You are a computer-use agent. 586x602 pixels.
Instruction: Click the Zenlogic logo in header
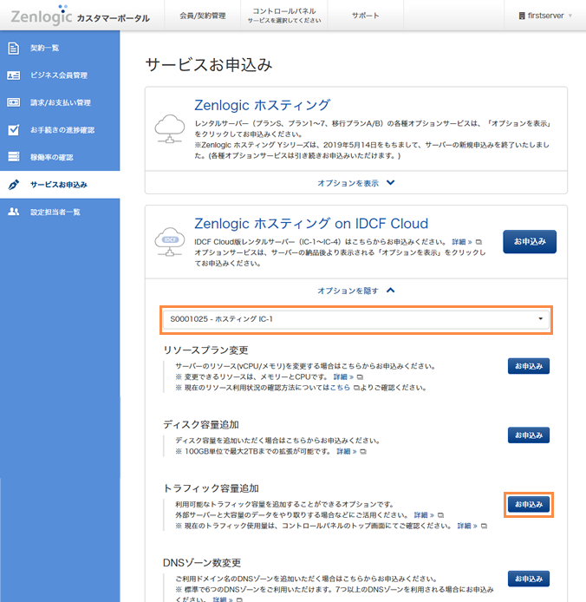pos(42,16)
